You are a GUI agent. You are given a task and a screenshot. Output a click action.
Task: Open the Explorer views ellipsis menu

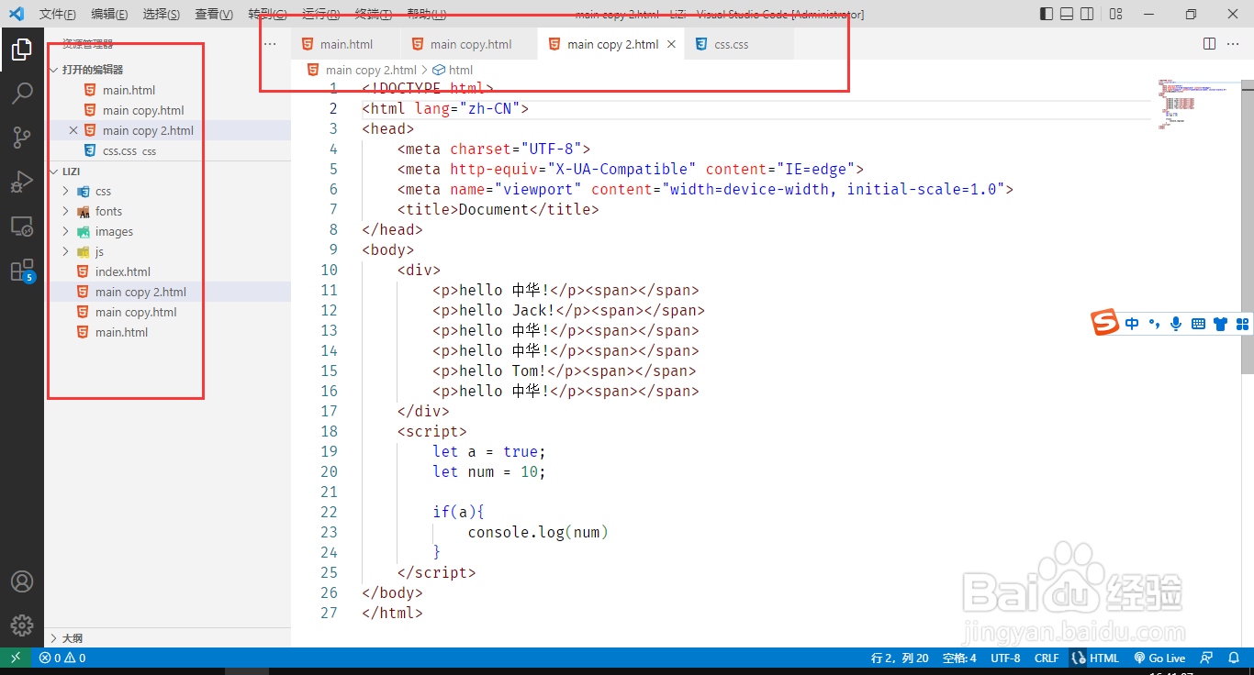pyautogui.click(x=270, y=43)
